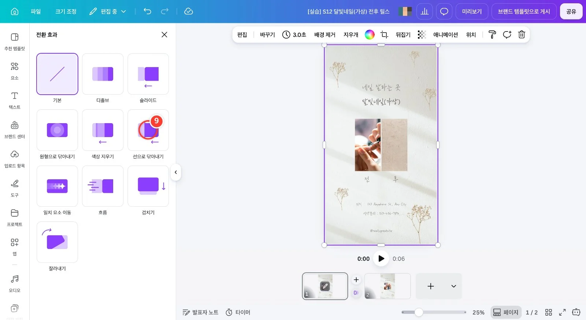The image size is (586, 320).
Task: Add a new page with large plus
Action: click(x=431, y=286)
